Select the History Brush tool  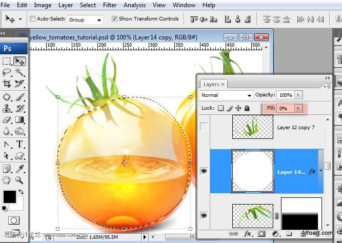19,108
